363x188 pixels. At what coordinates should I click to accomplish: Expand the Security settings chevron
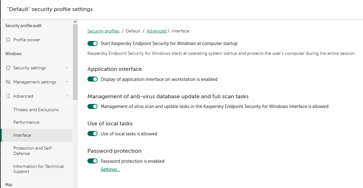tap(67, 68)
